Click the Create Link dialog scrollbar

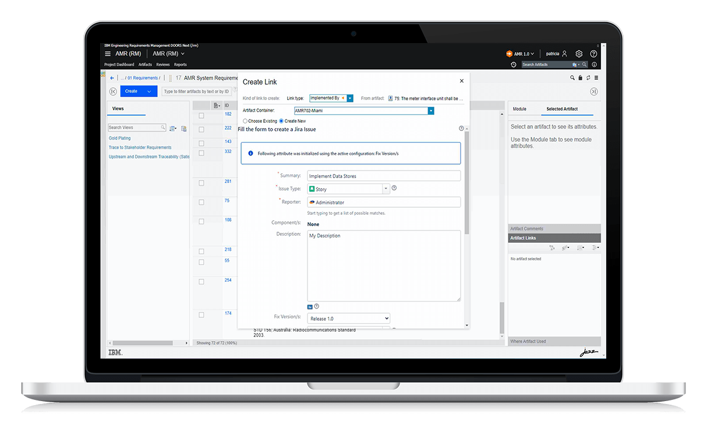click(467, 182)
